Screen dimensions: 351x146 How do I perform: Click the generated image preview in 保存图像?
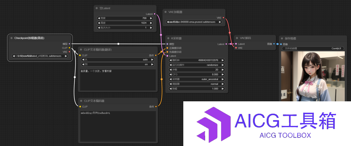pos(313,76)
